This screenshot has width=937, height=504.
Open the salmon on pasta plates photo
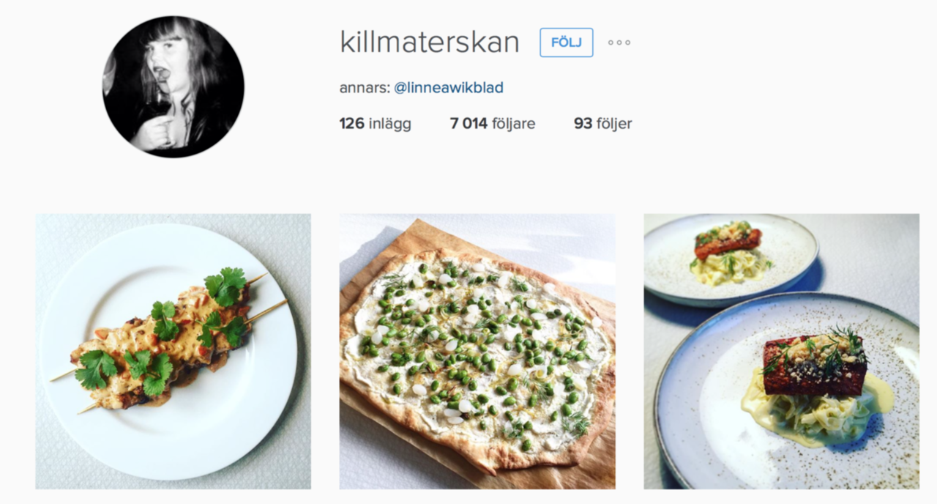point(782,352)
